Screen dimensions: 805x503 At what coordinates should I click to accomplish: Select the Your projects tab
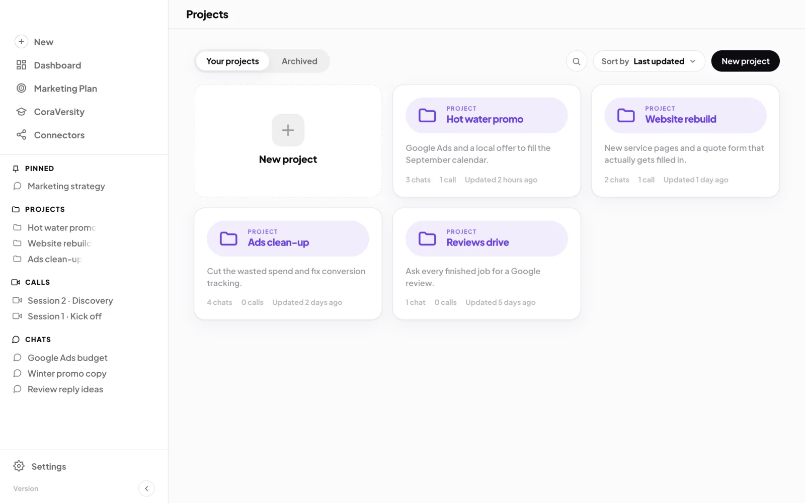[x=232, y=61]
